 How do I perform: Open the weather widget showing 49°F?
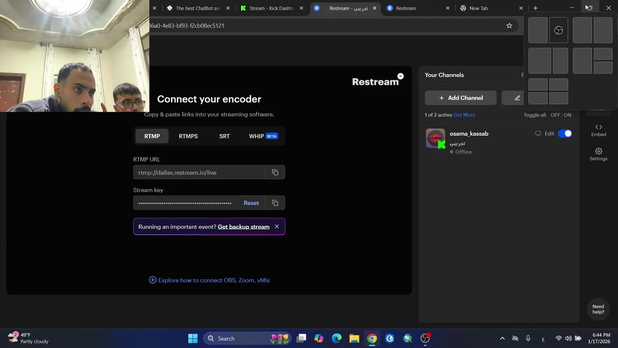click(x=28, y=338)
